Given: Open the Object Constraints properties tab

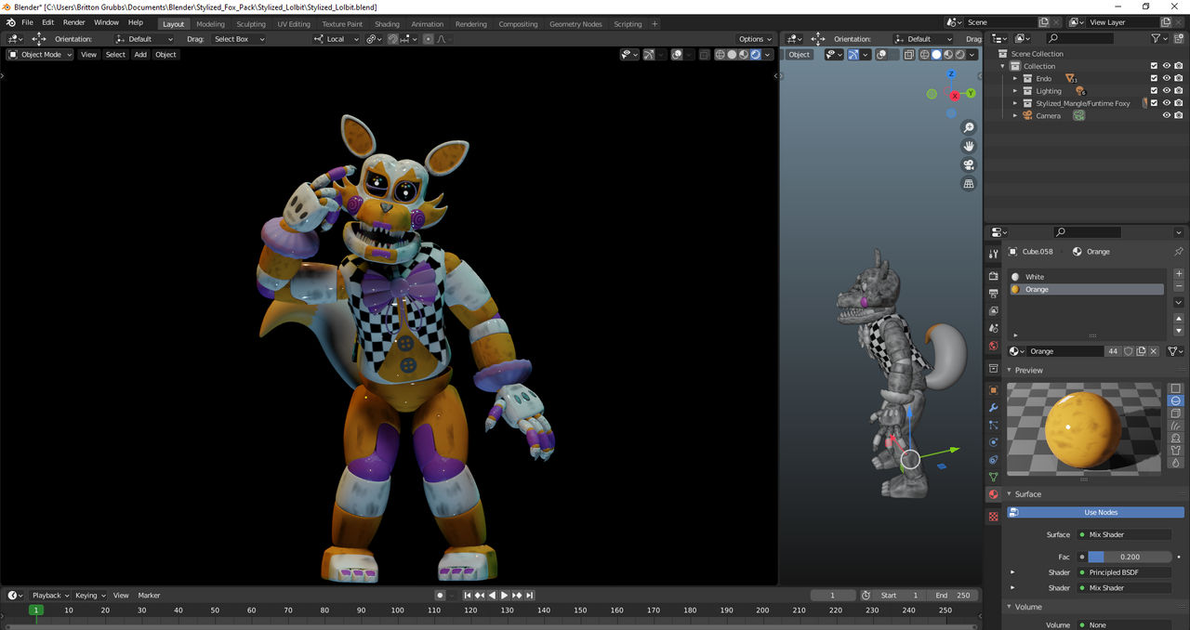Looking at the screenshot, I should click(993, 460).
